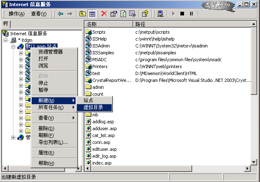260x182 pixels.
Task: Click the Stop service square icon
Action: coord(182,14)
